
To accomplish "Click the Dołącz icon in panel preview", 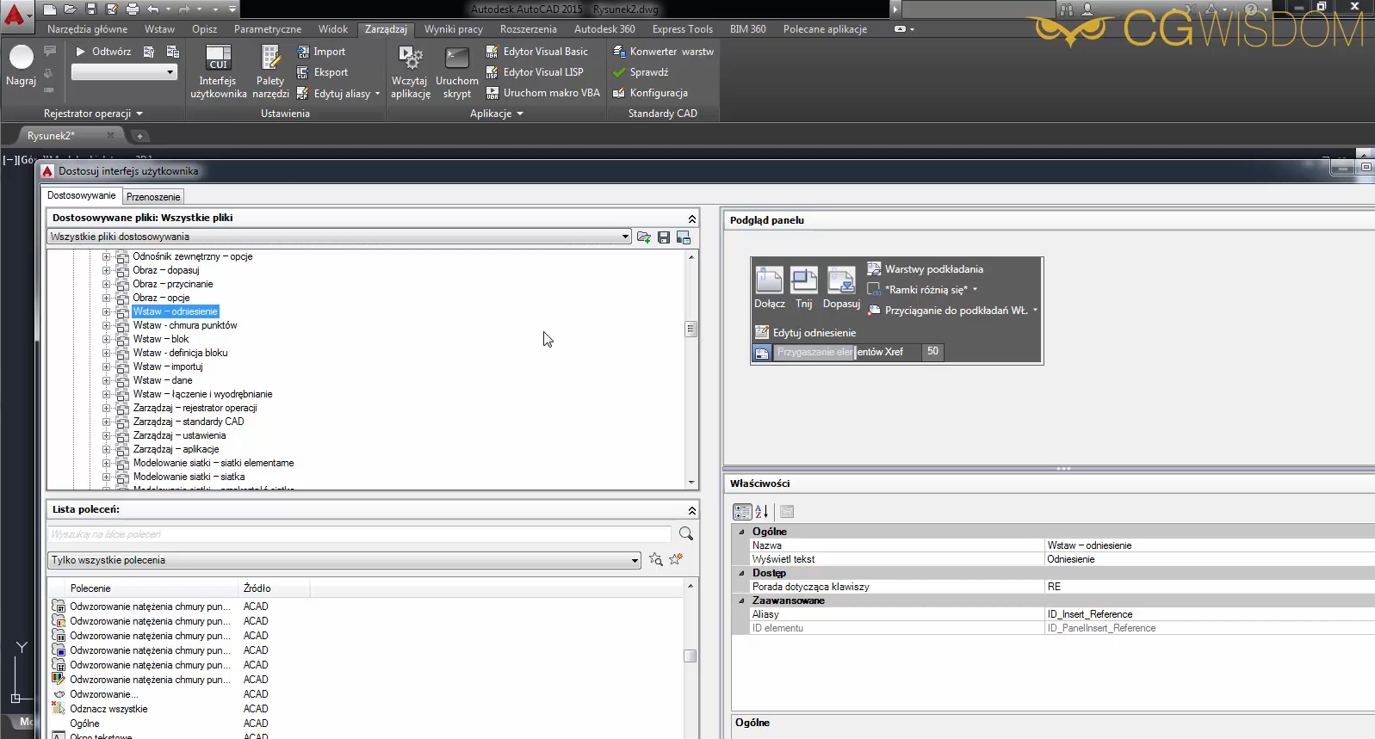I will click(x=769, y=281).
